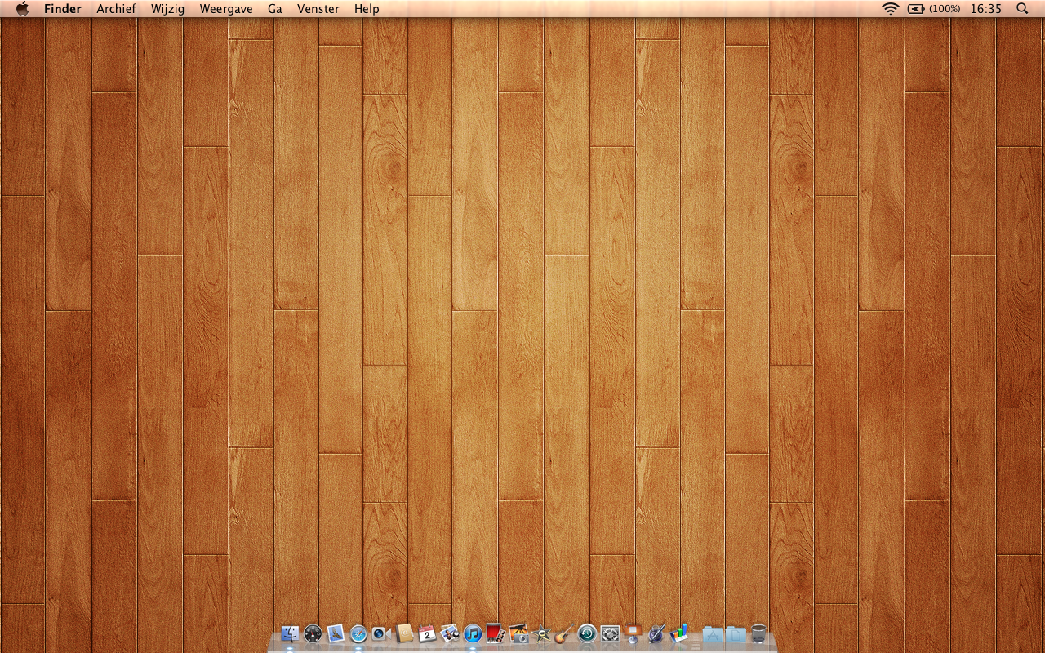Viewport: 1045px width, 653px height.
Task: Open Spotlight search magnifier icon
Action: (x=1022, y=9)
